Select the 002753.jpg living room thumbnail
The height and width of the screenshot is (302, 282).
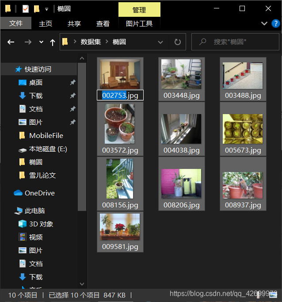pyautogui.click(x=120, y=74)
